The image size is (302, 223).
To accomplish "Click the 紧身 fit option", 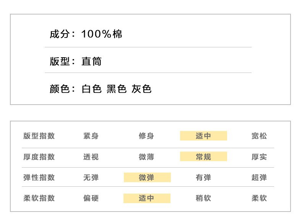I will tap(91, 136).
